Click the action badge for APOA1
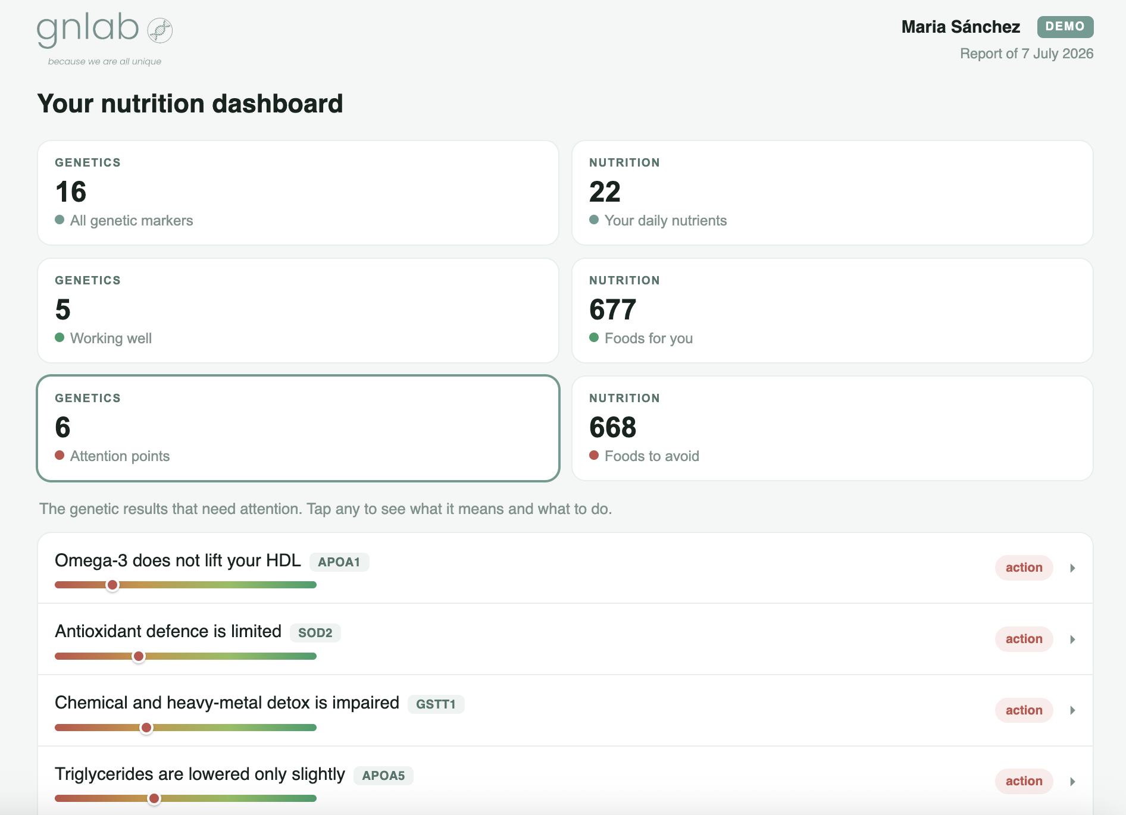 [x=1024, y=568]
